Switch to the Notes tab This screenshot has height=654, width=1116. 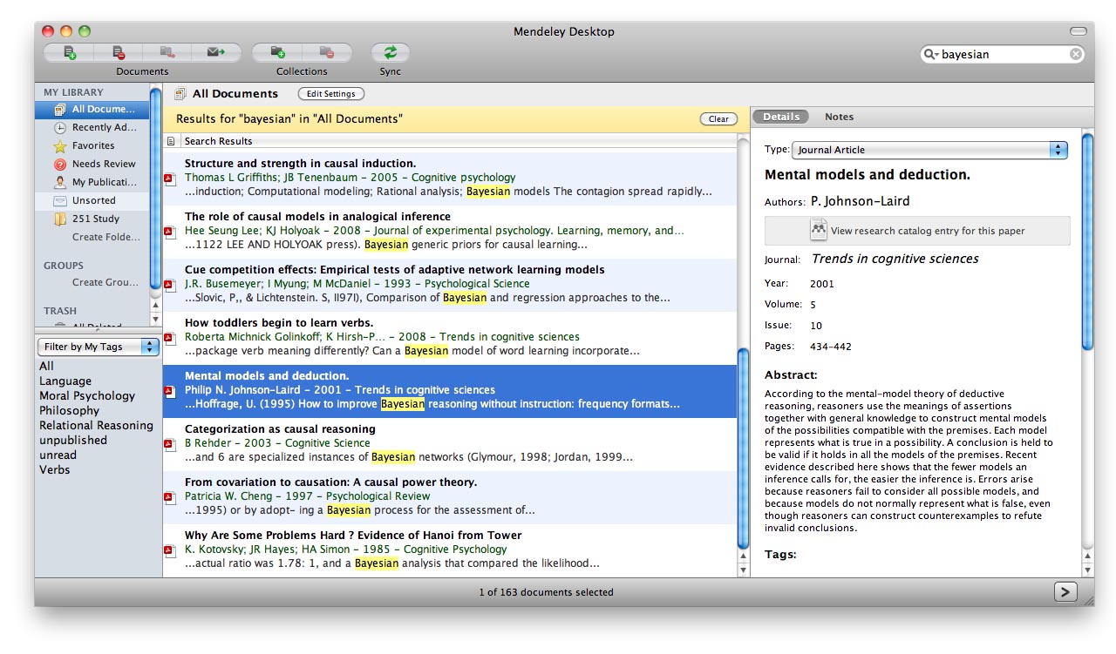[839, 117]
